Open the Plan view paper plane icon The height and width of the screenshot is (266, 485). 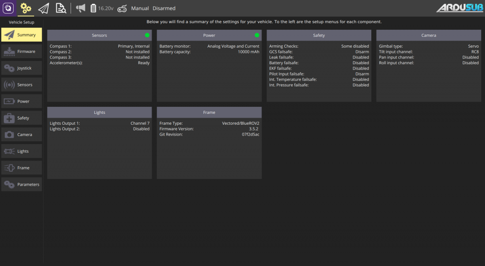point(44,8)
